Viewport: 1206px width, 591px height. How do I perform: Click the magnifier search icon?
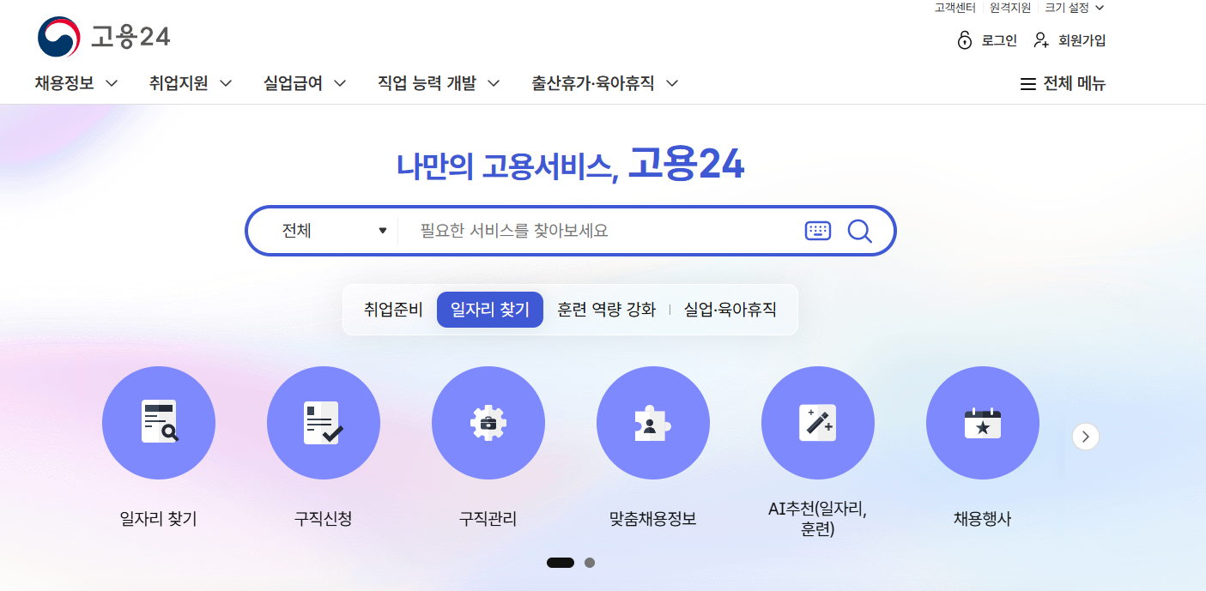coord(859,231)
